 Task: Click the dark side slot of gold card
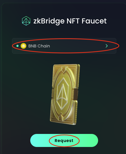point(76,94)
